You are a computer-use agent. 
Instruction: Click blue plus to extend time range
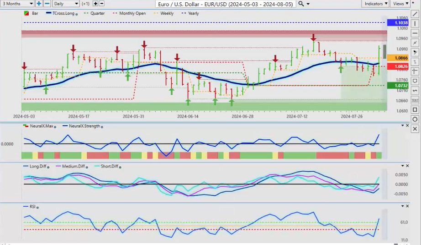pyautogui.click(x=39, y=4)
